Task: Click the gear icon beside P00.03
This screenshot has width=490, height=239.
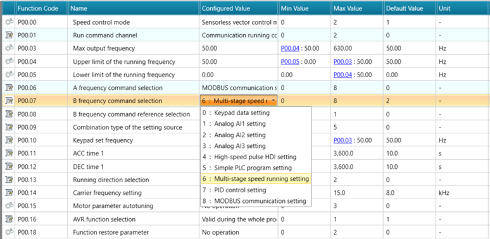Action: pos(9,48)
